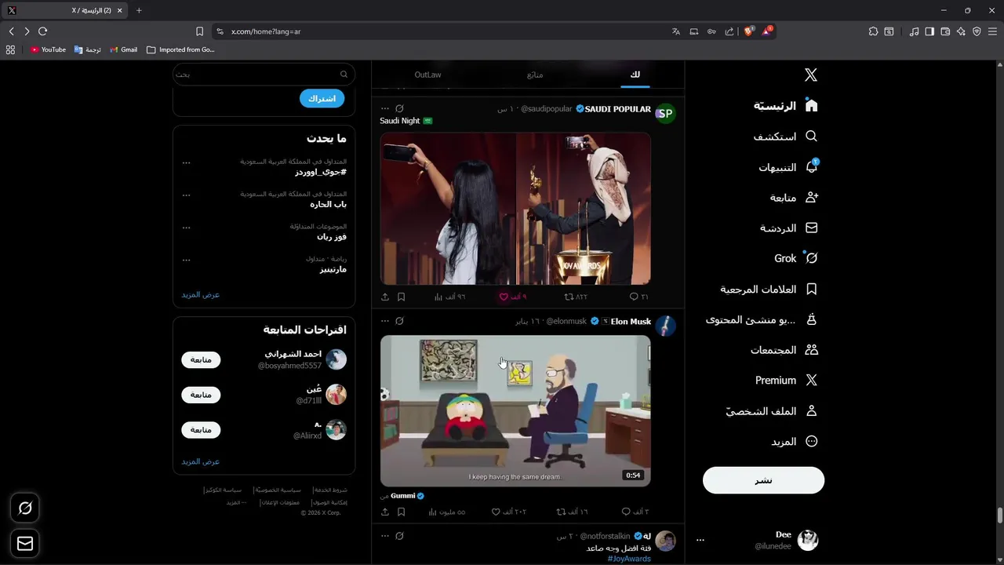1004x565 pixels.
Task: Open the floating messages envelope button
Action: click(x=25, y=543)
